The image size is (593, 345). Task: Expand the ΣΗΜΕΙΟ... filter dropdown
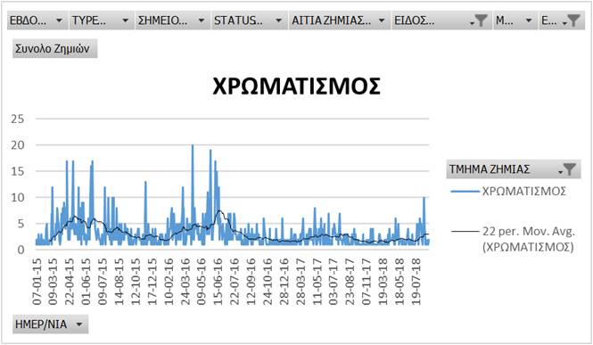pyautogui.click(x=202, y=21)
